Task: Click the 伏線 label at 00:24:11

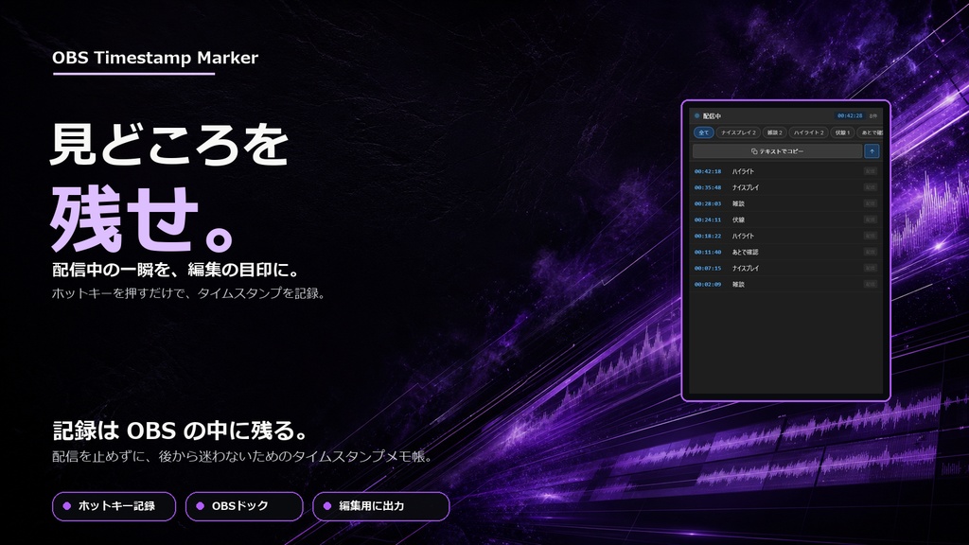Action: click(x=738, y=220)
